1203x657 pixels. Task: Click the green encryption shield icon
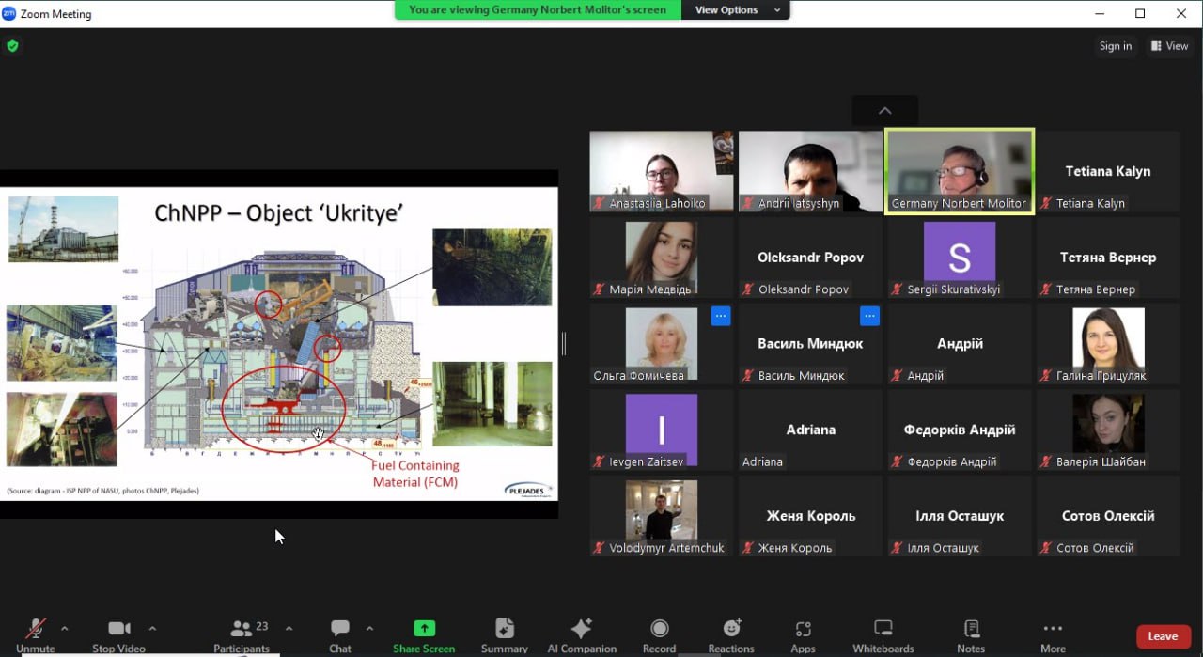[12, 46]
